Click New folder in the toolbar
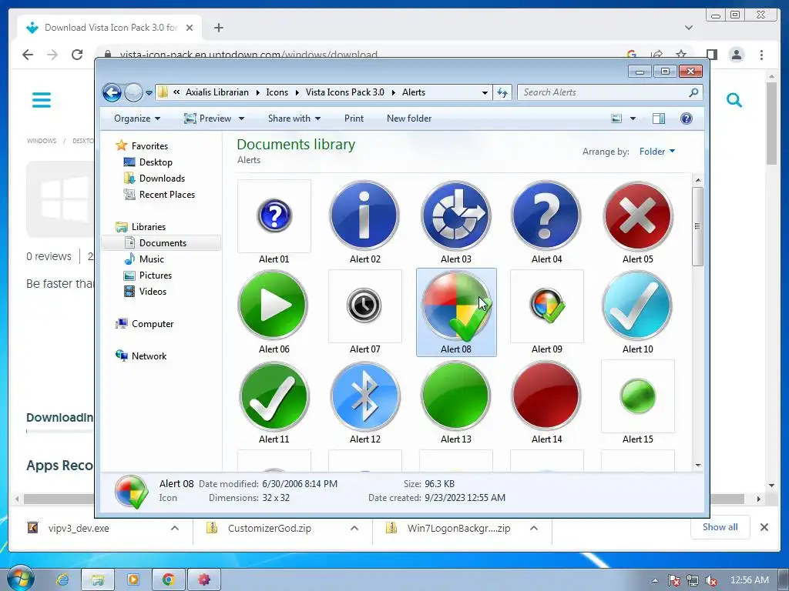Screen dimensions: 789x591 pos(409,119)
